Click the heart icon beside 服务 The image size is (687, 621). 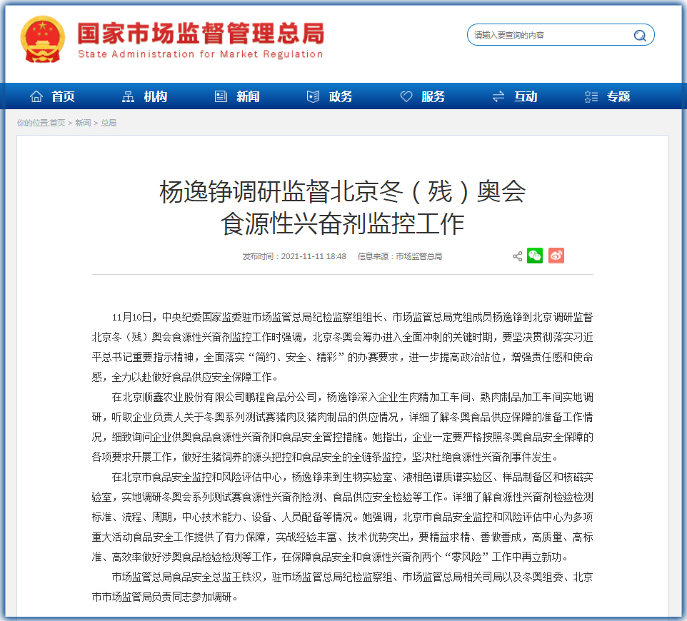tap(406, 96)
